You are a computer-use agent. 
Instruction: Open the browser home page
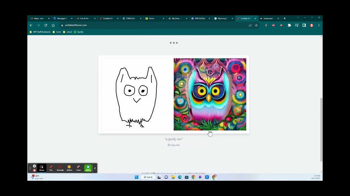point(53,25)
